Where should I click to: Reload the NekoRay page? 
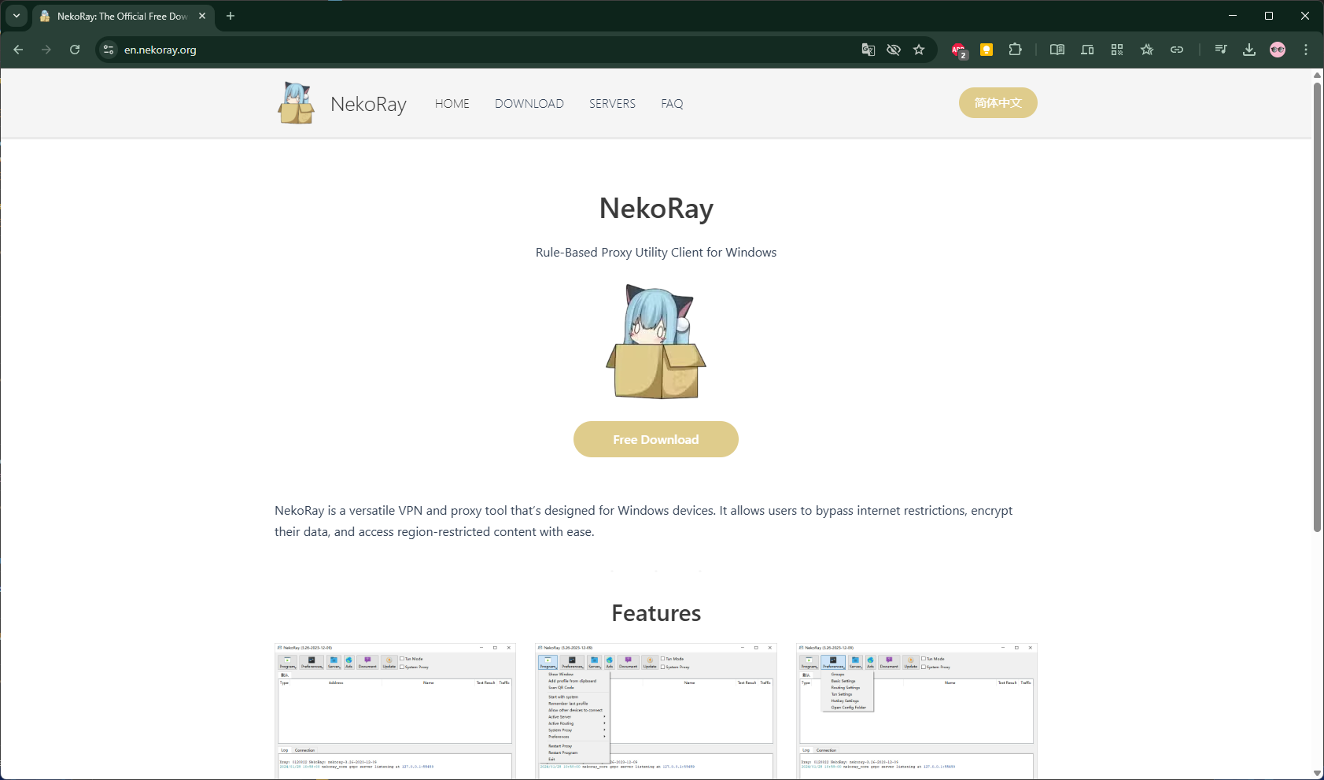pos(75,50)
